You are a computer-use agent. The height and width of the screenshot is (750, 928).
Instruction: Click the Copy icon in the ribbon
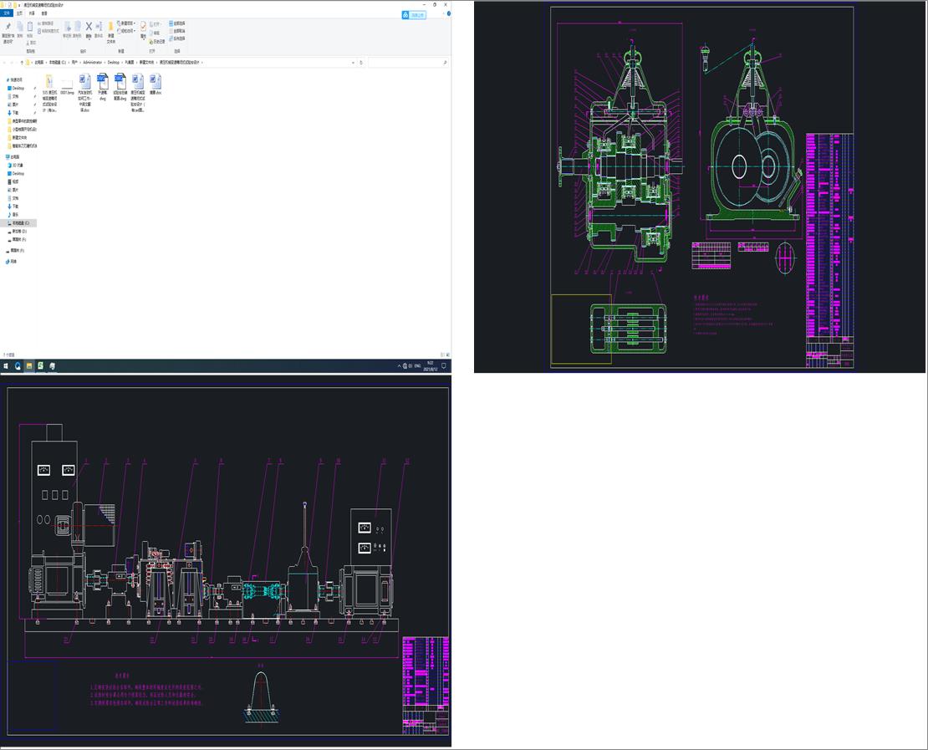(x=19, y=26)
